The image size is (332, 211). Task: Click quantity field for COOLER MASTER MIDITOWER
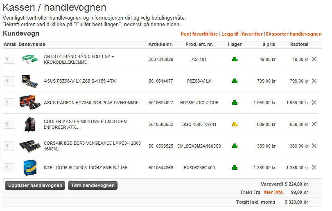(x=9, y=124)
